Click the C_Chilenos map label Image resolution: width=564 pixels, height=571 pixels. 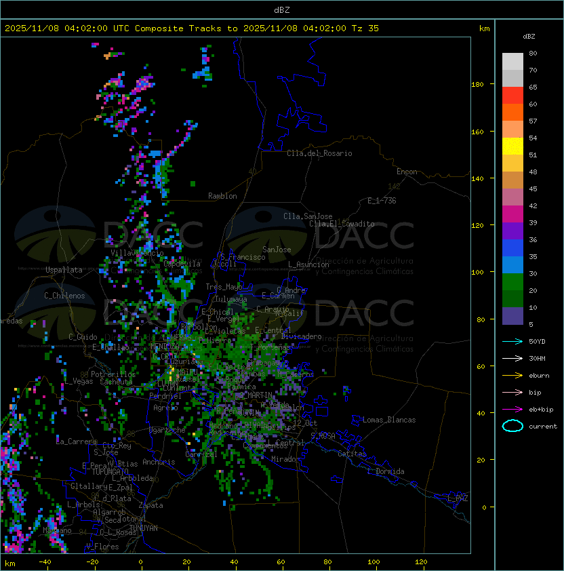(x=64, y=296)
